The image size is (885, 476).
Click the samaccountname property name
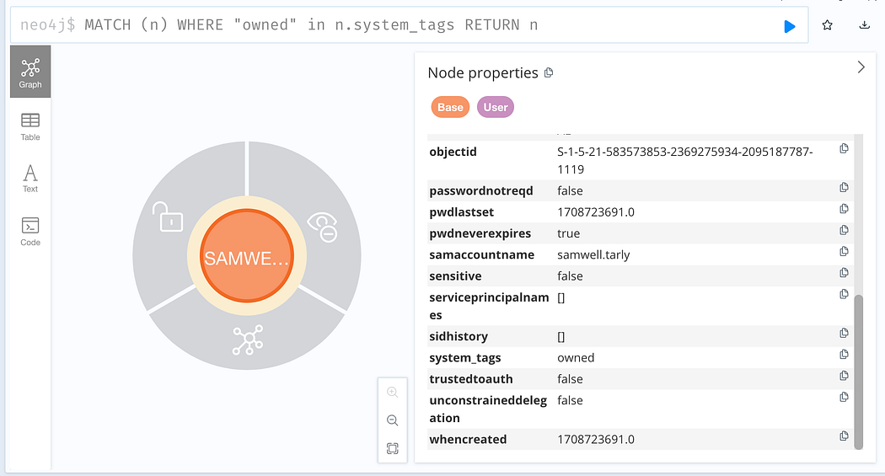click(x=481, y=255)
